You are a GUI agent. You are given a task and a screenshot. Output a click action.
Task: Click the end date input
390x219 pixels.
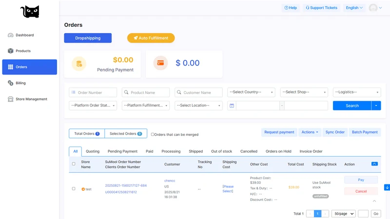306,106
